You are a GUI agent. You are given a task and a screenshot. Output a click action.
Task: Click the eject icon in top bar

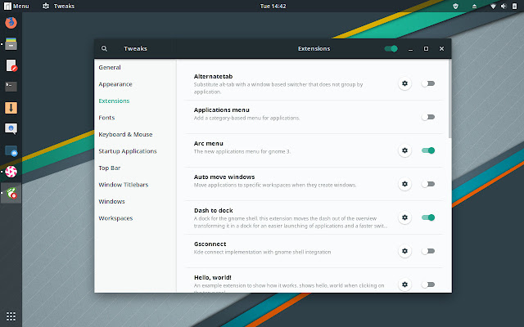tap(474, 6)
